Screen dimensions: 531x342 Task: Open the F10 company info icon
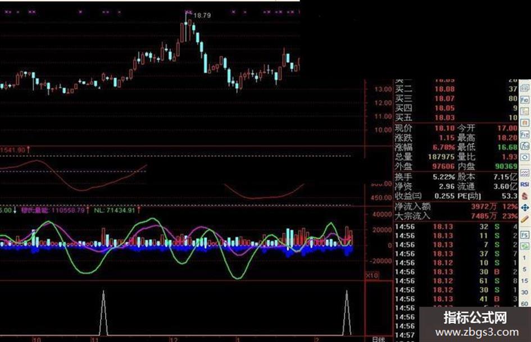525,99
